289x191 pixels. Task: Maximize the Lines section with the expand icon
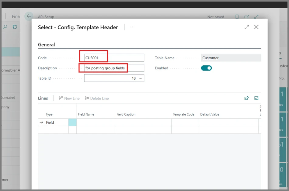coord(256,98)
